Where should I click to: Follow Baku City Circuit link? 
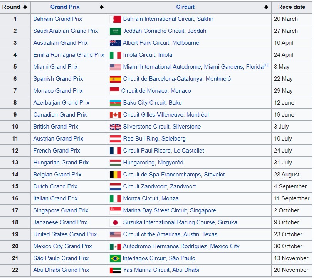click(144, 103)
